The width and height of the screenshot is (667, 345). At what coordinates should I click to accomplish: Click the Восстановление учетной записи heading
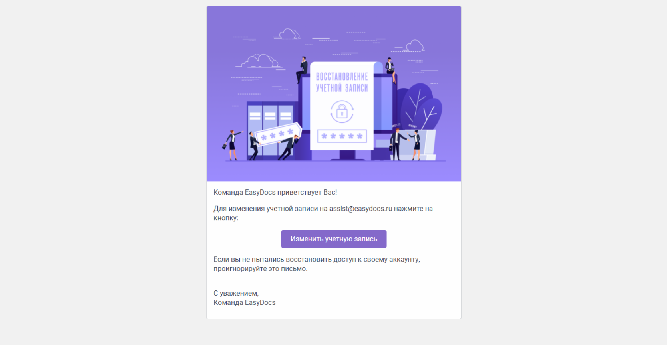[x=342, y=82]
